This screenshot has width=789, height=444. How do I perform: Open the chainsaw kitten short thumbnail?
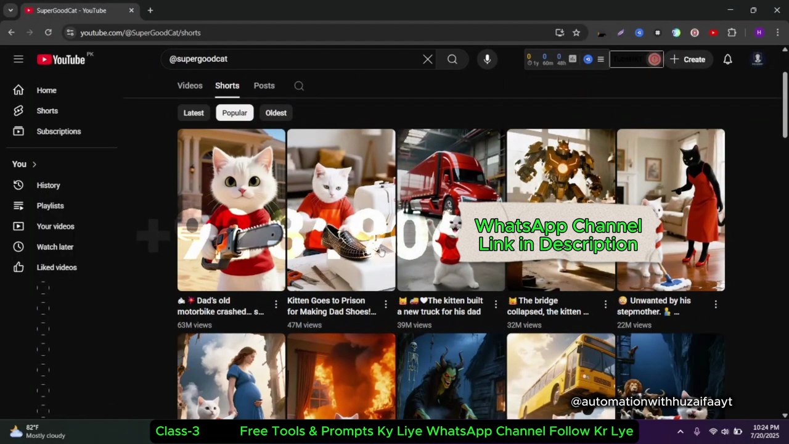pyautogui.click(x=231, y=210)
